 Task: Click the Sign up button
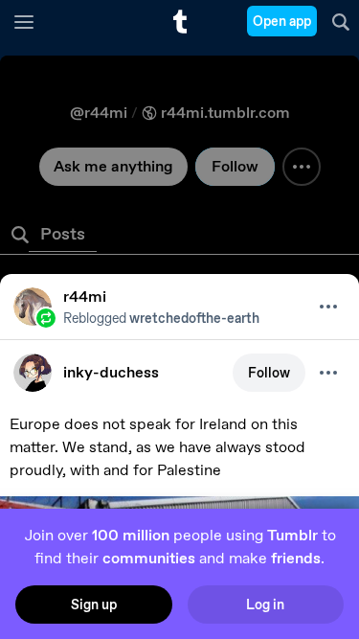94,605
